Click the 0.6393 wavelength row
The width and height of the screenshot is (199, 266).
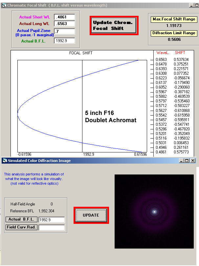point(161,69)
